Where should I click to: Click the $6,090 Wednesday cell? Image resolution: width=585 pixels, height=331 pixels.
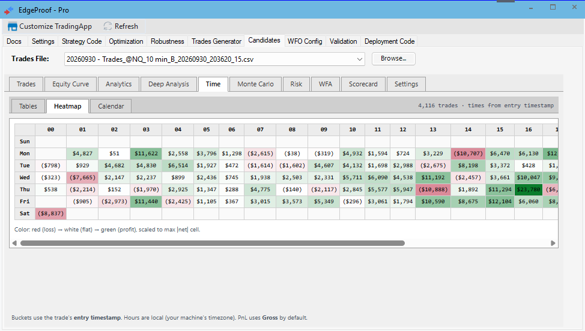pyautogui.click(x=378, y=177)
